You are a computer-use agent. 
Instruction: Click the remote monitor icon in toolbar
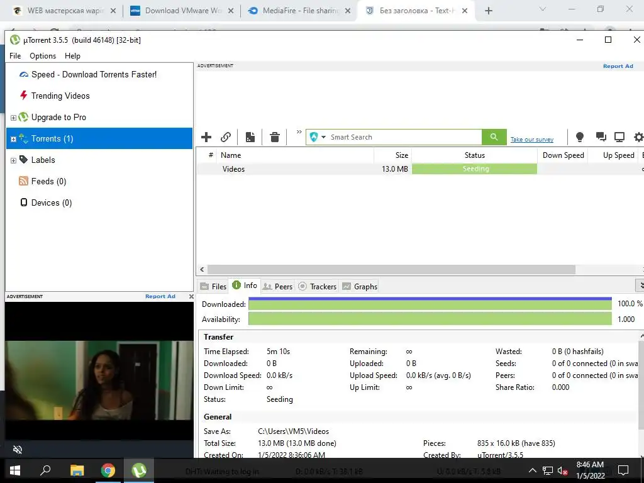(619, 136)
